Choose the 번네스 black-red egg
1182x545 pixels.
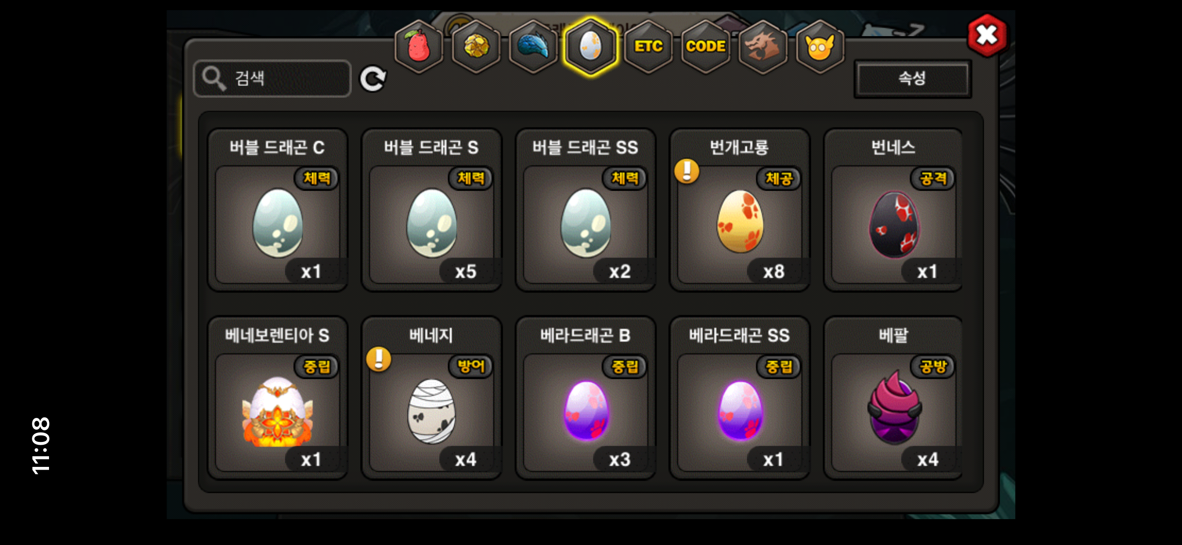point(893,210)
